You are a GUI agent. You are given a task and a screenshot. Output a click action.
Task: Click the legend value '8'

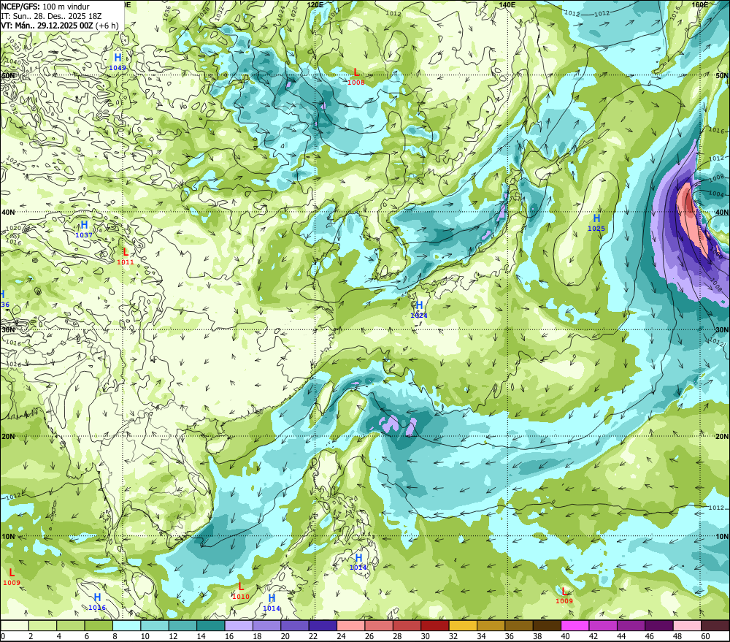click(x=115, y=636)
